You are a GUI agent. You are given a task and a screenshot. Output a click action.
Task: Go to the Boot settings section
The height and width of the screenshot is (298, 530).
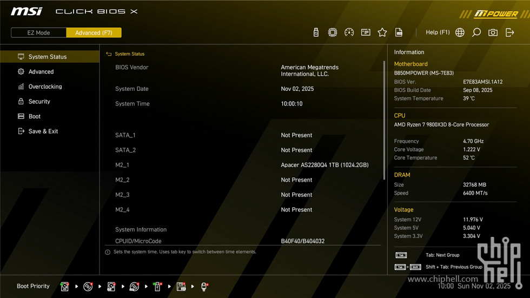pos(35,116)
